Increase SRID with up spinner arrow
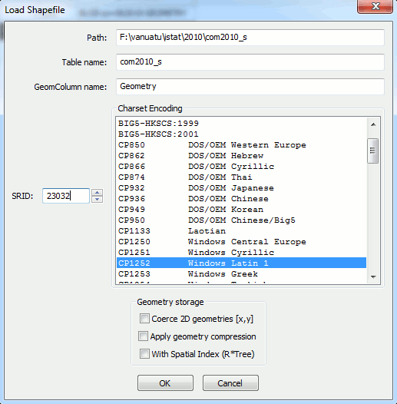 (x=97, y=193)
